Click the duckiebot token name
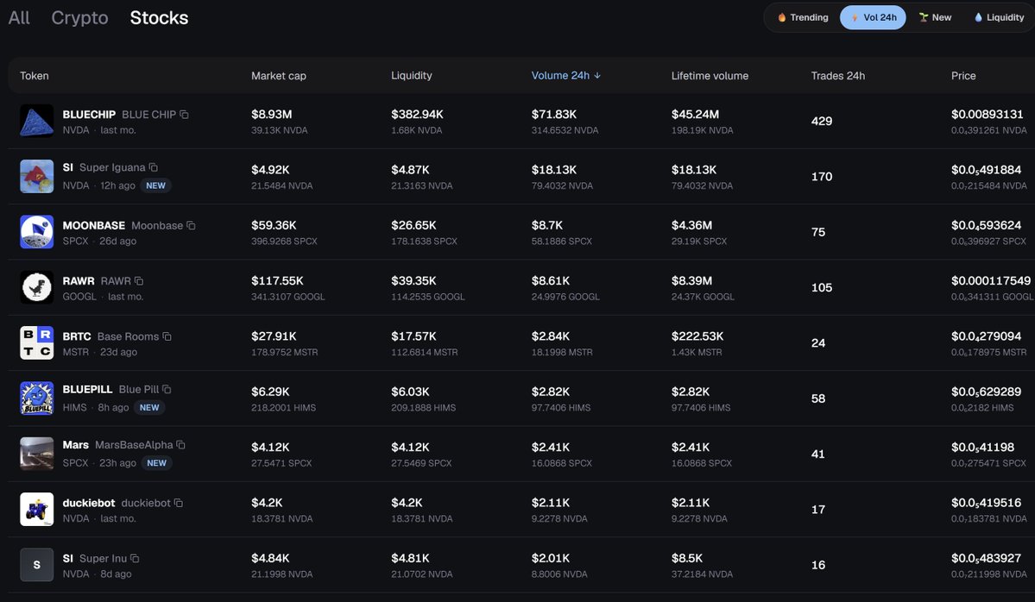1035x602 pixels. coord(89,503)
